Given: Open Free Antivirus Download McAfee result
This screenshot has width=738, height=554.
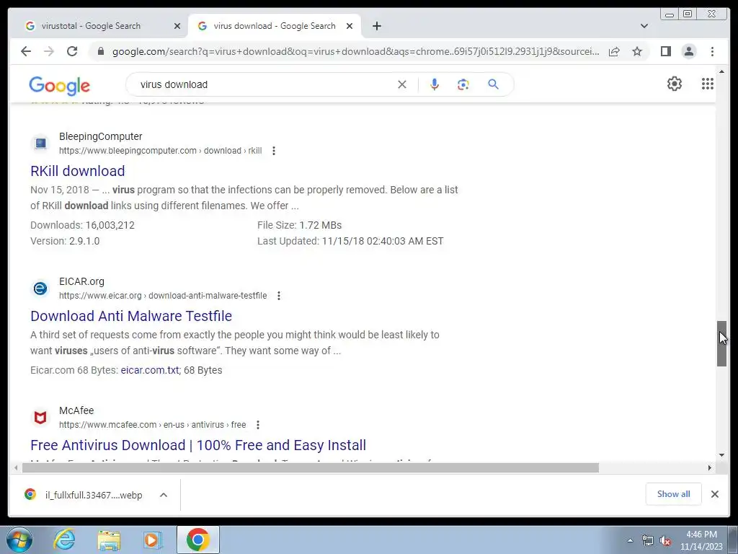Looking at the screenshot, I should 198,445.
